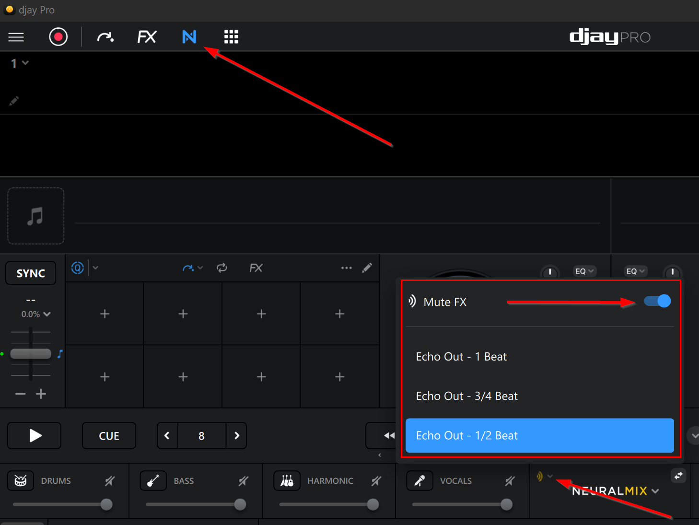The height and width of the screenshot is (525, 699).
Task: Open the top FX panel icon
Action: pos(147,37)
